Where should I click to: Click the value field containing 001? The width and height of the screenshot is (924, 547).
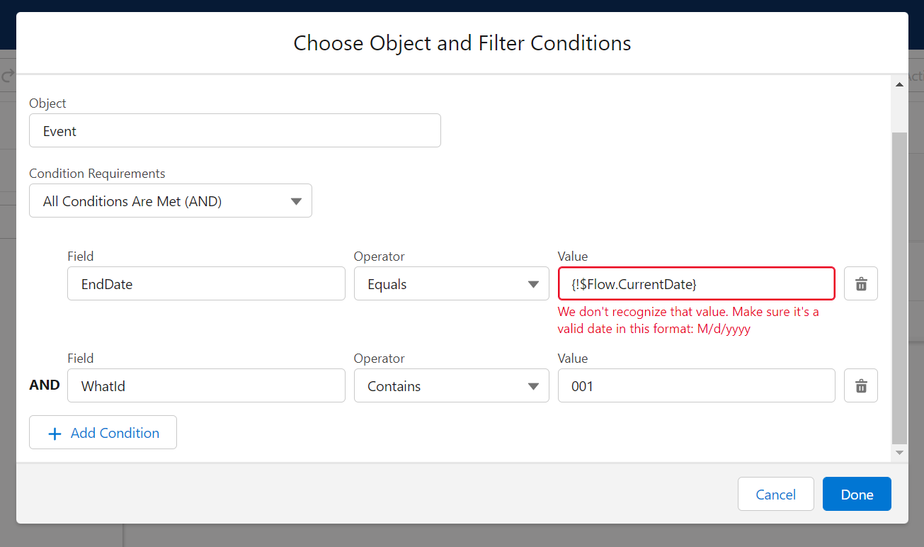pyautogui.click(x=696, y=386)
